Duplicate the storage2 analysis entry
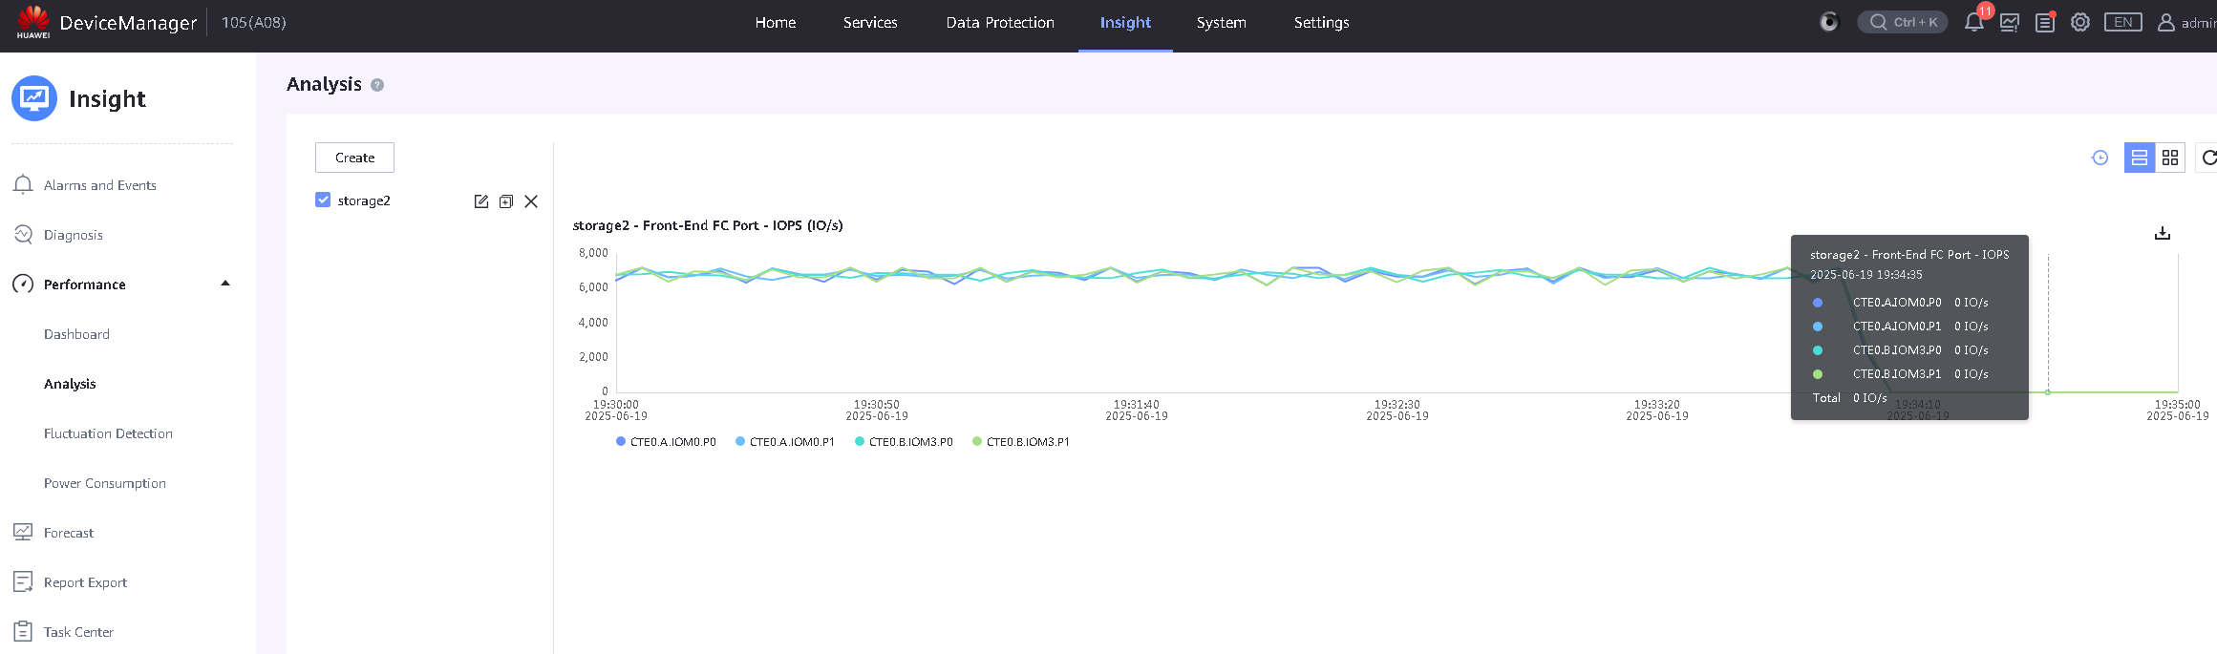The image size is (2217, 654). coord(506,201)
